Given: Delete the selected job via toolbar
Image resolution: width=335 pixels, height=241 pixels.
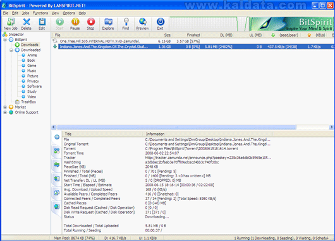Looking at the screenshot, I should point(27,24).
